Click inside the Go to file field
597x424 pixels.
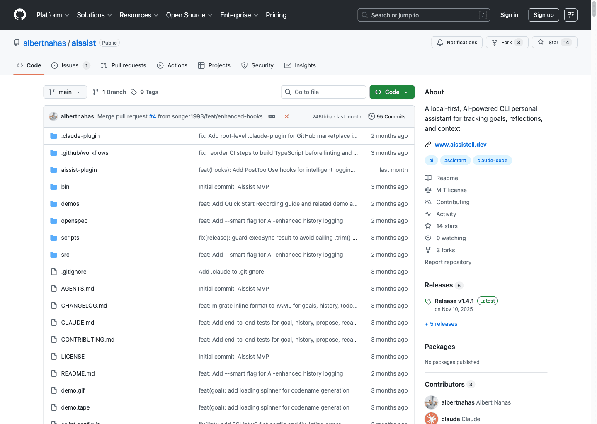click(x=323, y=92)
